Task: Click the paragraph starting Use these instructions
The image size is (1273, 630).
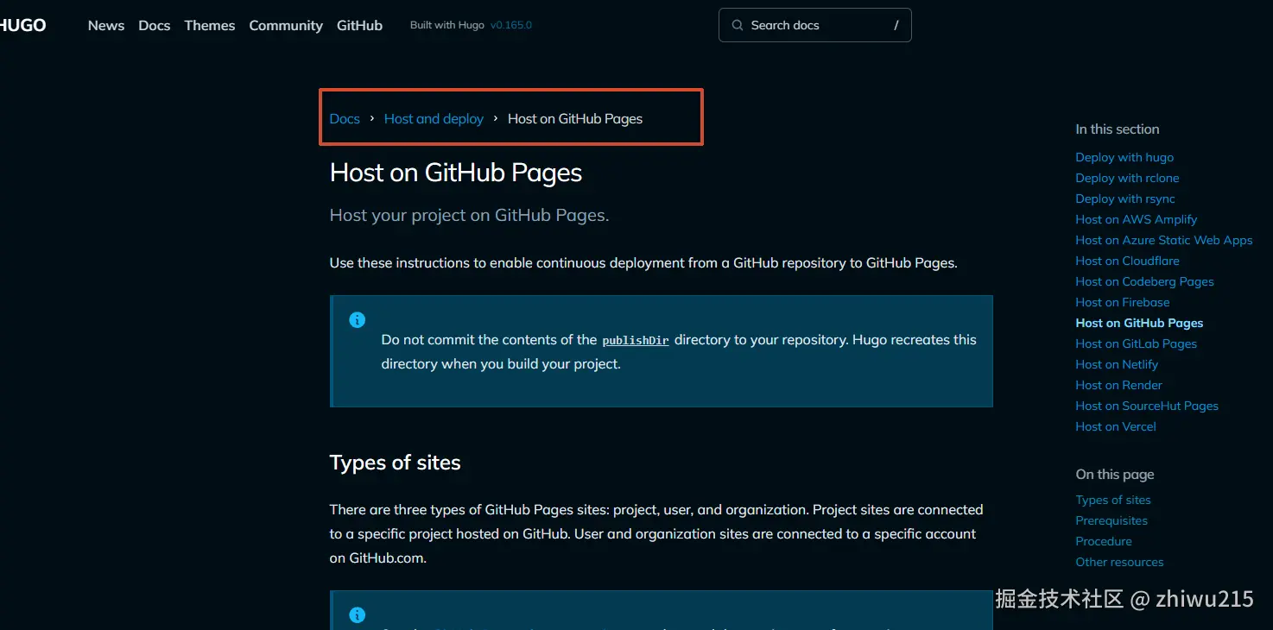Action: coord(643,262)
